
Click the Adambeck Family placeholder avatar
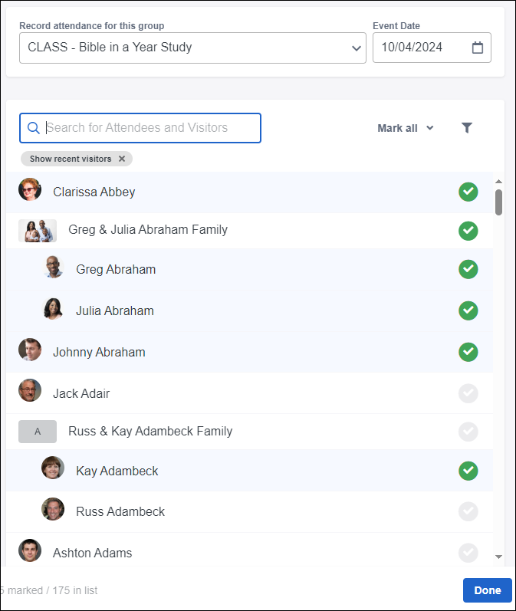(x=38, y=432)
